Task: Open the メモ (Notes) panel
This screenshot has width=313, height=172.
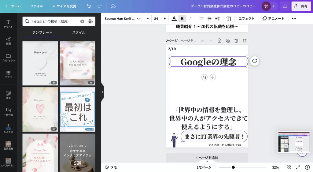Action: point(111,167)
